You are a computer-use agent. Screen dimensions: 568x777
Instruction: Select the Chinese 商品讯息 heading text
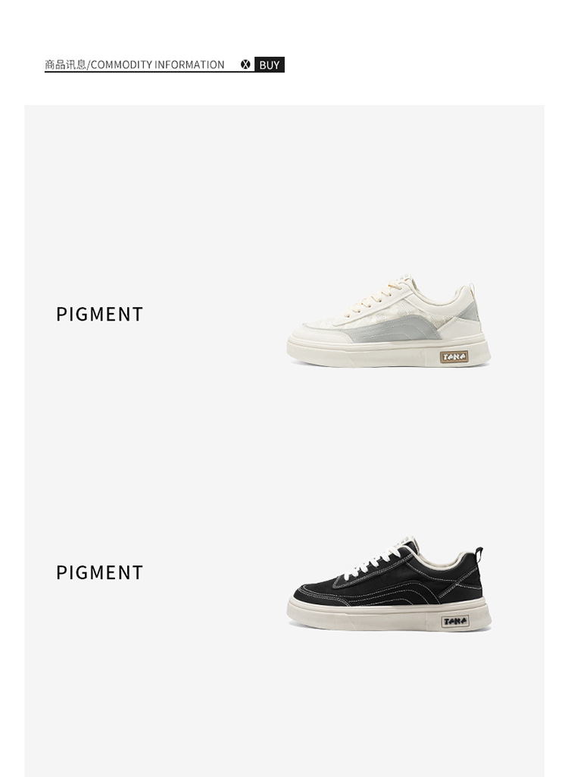65,64
